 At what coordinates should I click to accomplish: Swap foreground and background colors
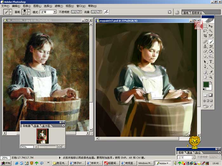(x=211, y=82)
